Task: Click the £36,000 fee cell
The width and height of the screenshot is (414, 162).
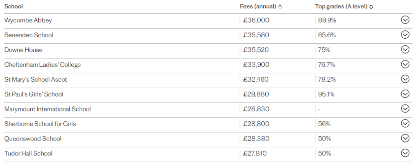Action: pos(256,20)
